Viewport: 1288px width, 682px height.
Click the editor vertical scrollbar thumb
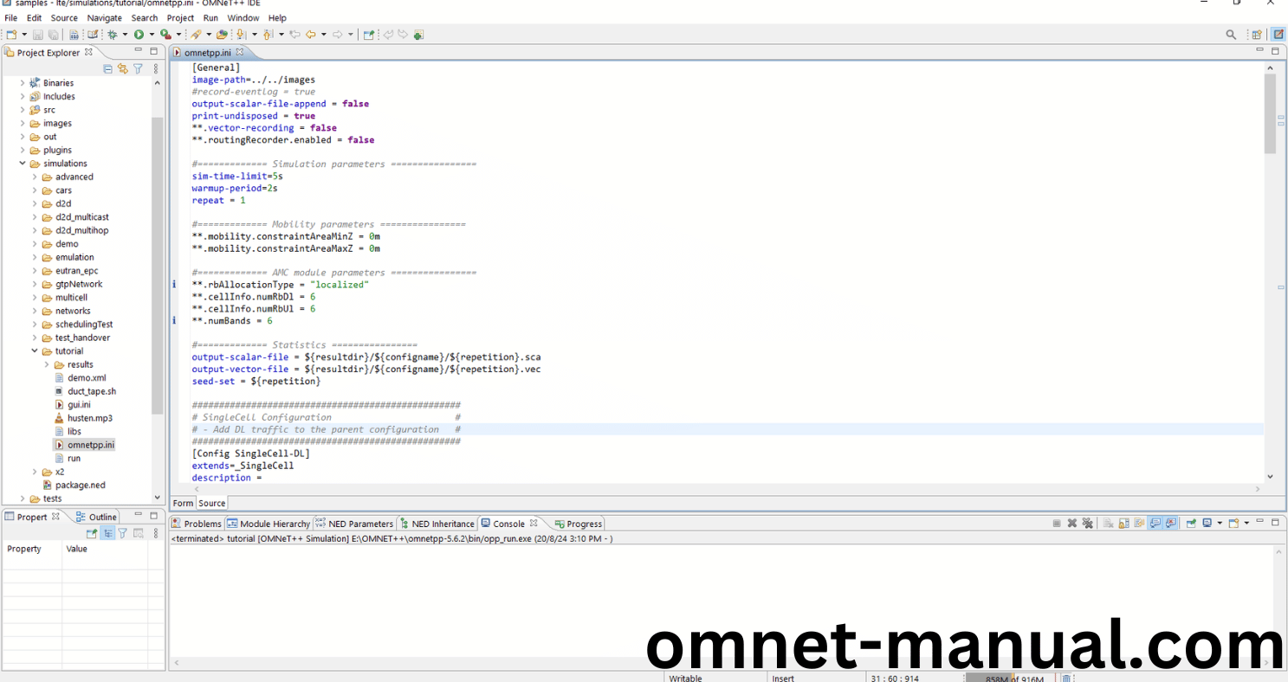coord(1270,113)
